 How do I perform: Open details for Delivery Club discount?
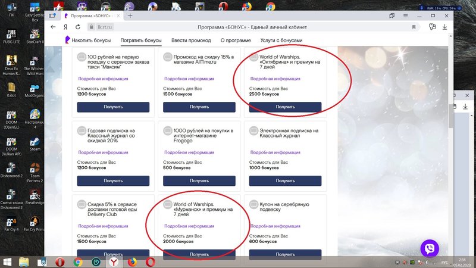(103, 226)
